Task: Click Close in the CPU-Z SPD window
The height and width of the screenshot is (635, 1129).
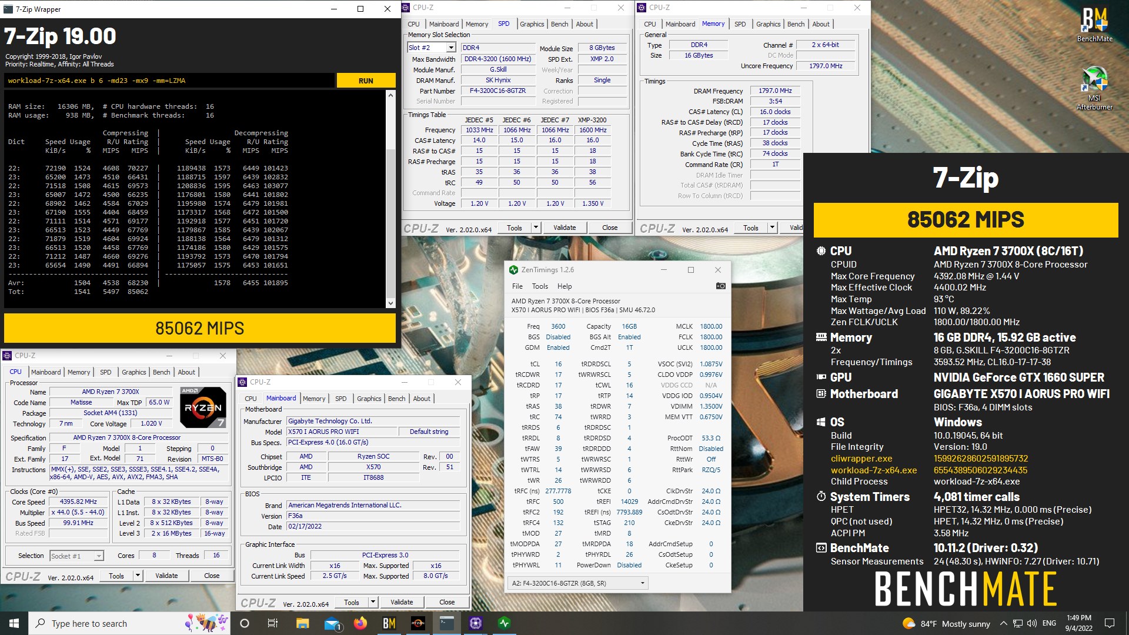Action: [x=610, y=228]
